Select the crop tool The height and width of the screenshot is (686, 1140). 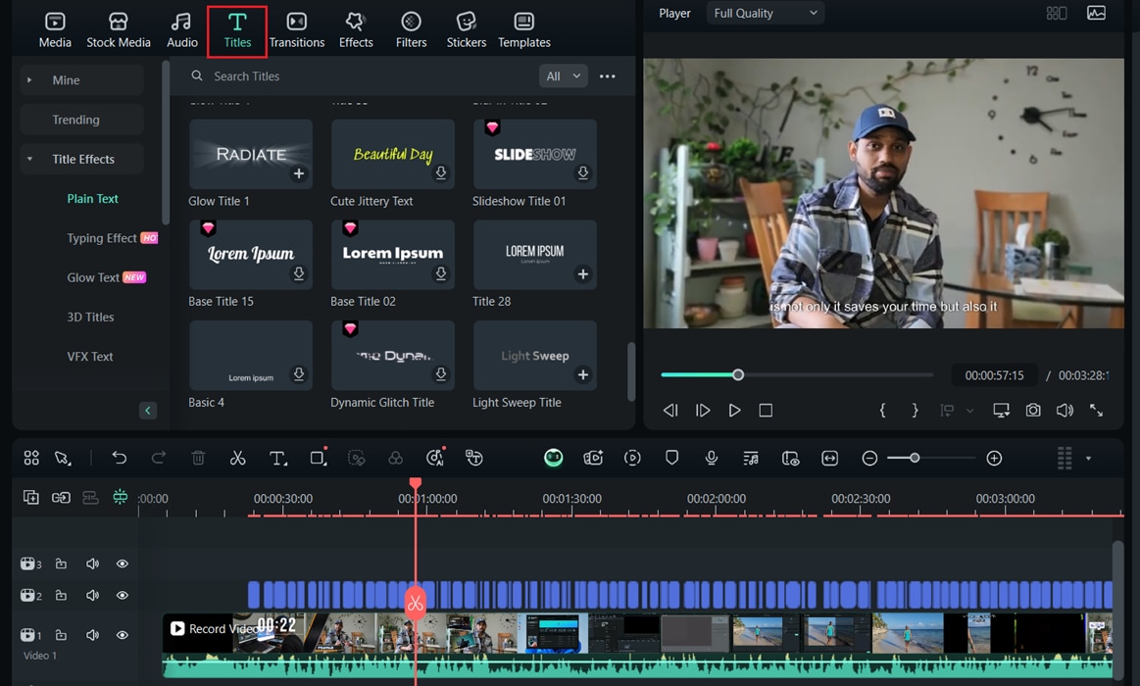[318, 458]
